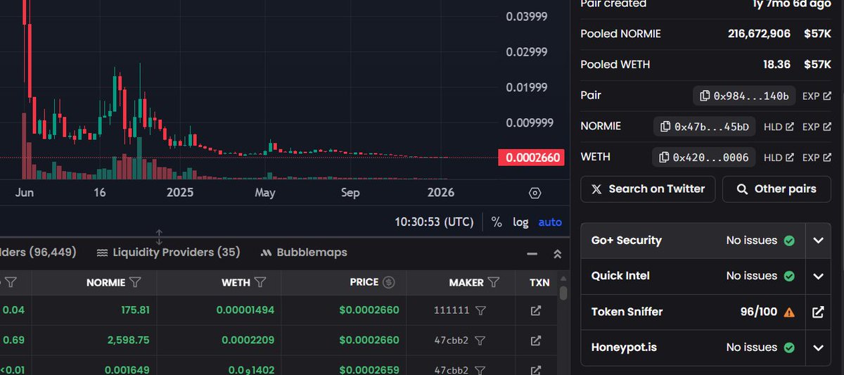Minimize the transactions panel with dash icon
844x375 pixels.
(x=532, y=253)
